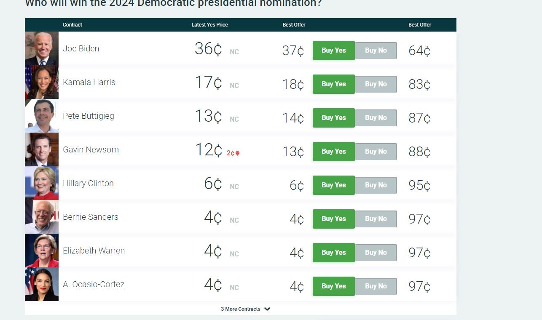The width and height of the screenshot is (542, 320).
Task: Open Pete Buttigieg's photo thumbnail
Action: tap(42, 116)
